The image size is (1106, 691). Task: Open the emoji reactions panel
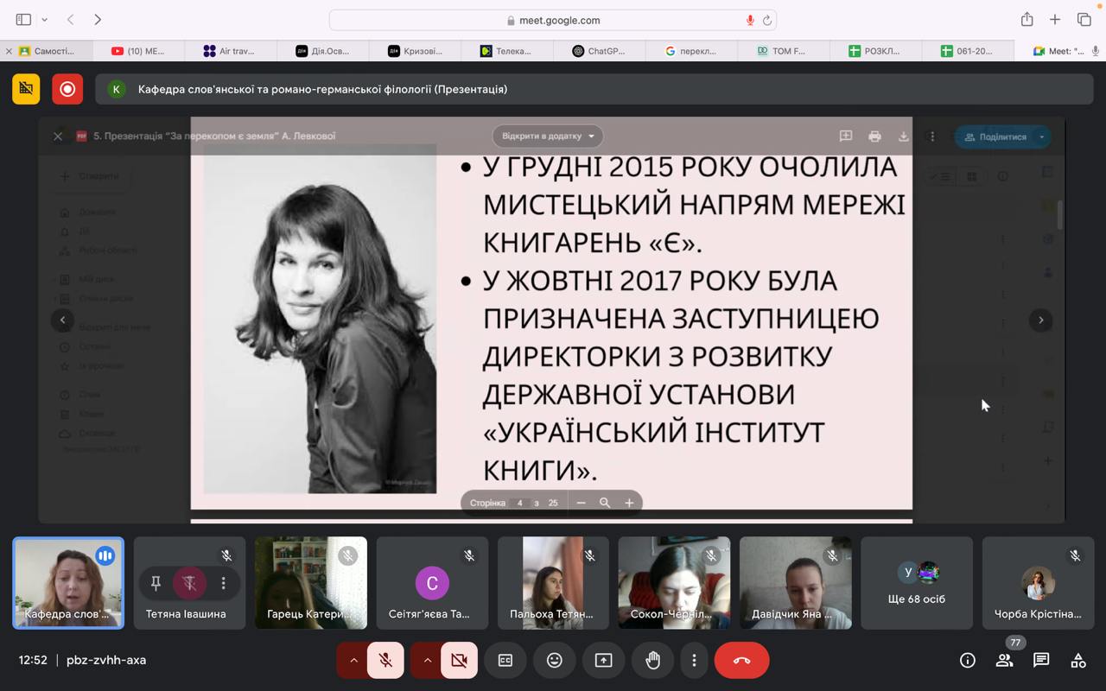pos(554,660)
